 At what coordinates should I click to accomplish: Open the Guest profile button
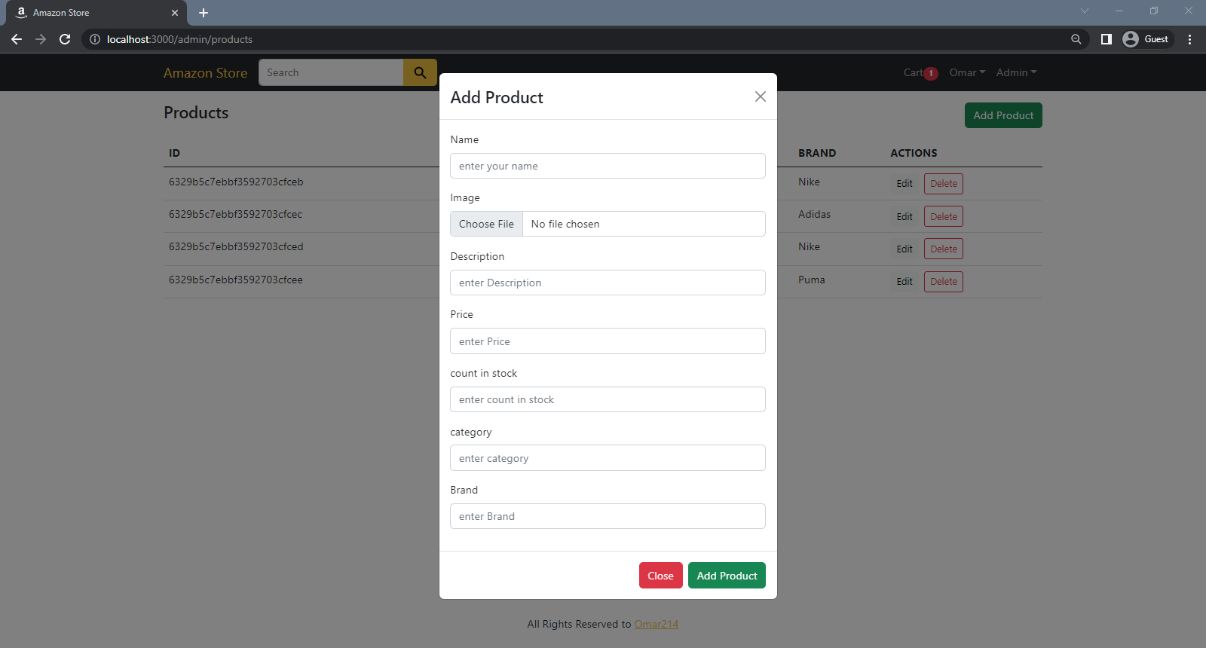coord(1146,39)
